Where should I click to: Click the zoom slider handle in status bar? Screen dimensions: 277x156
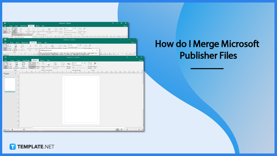coord(127,130)
